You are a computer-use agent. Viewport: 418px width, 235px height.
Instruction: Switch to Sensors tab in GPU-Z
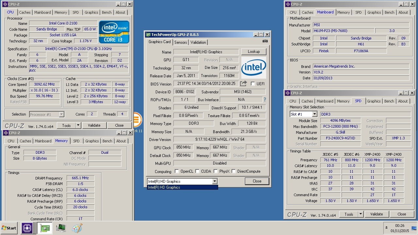[x=181, y=42]
